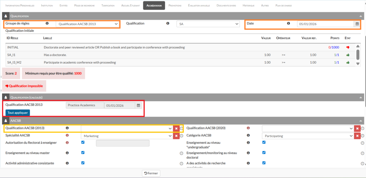This screenshot has width=366, height=178.
Task: Open the calendar picker beside Date field
Action: point(357,24)
